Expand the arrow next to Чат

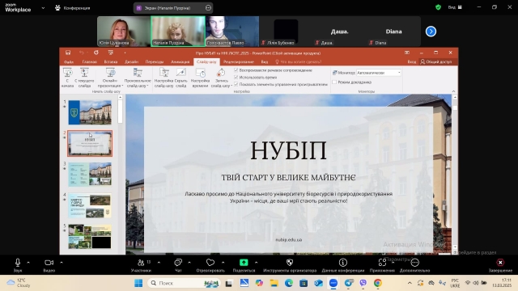coord(189,263)
